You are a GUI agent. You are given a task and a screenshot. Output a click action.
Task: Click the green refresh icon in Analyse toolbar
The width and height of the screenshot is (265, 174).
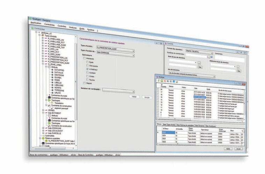pos(159,80)
